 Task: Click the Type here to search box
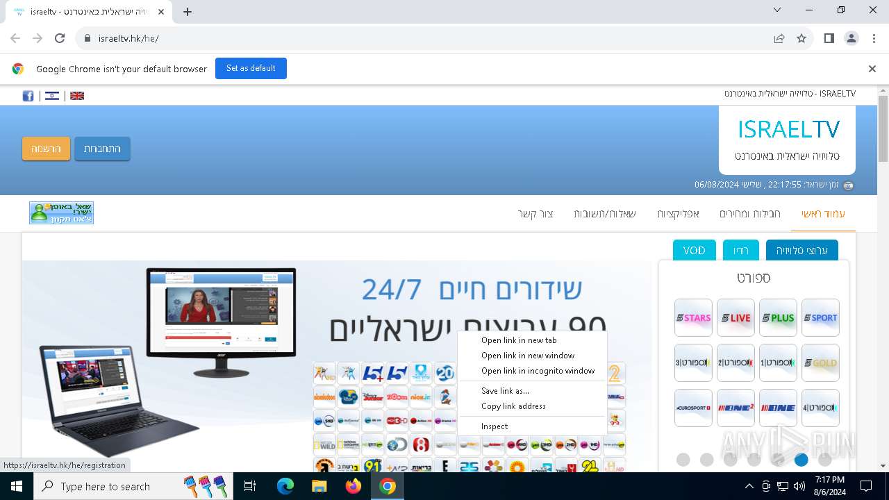tap(133, 486)
